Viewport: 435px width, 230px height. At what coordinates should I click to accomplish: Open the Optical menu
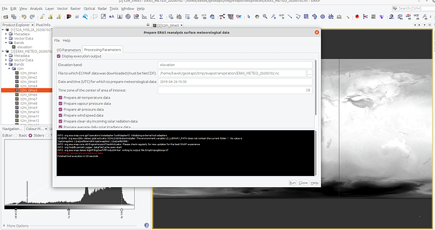click(x=90, y=9)
